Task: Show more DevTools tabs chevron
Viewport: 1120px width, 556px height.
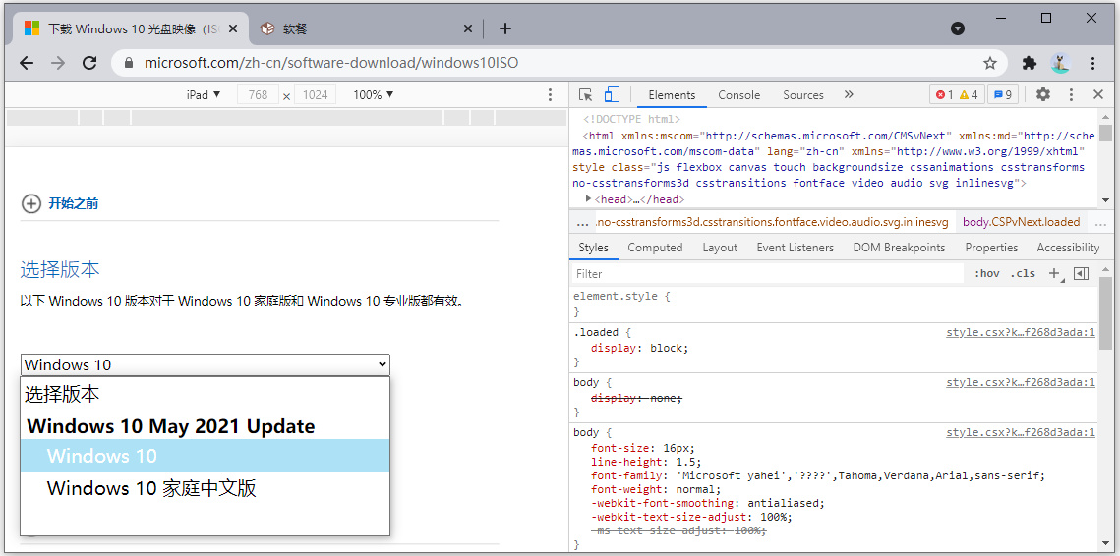Action: [x=849, y=95]
